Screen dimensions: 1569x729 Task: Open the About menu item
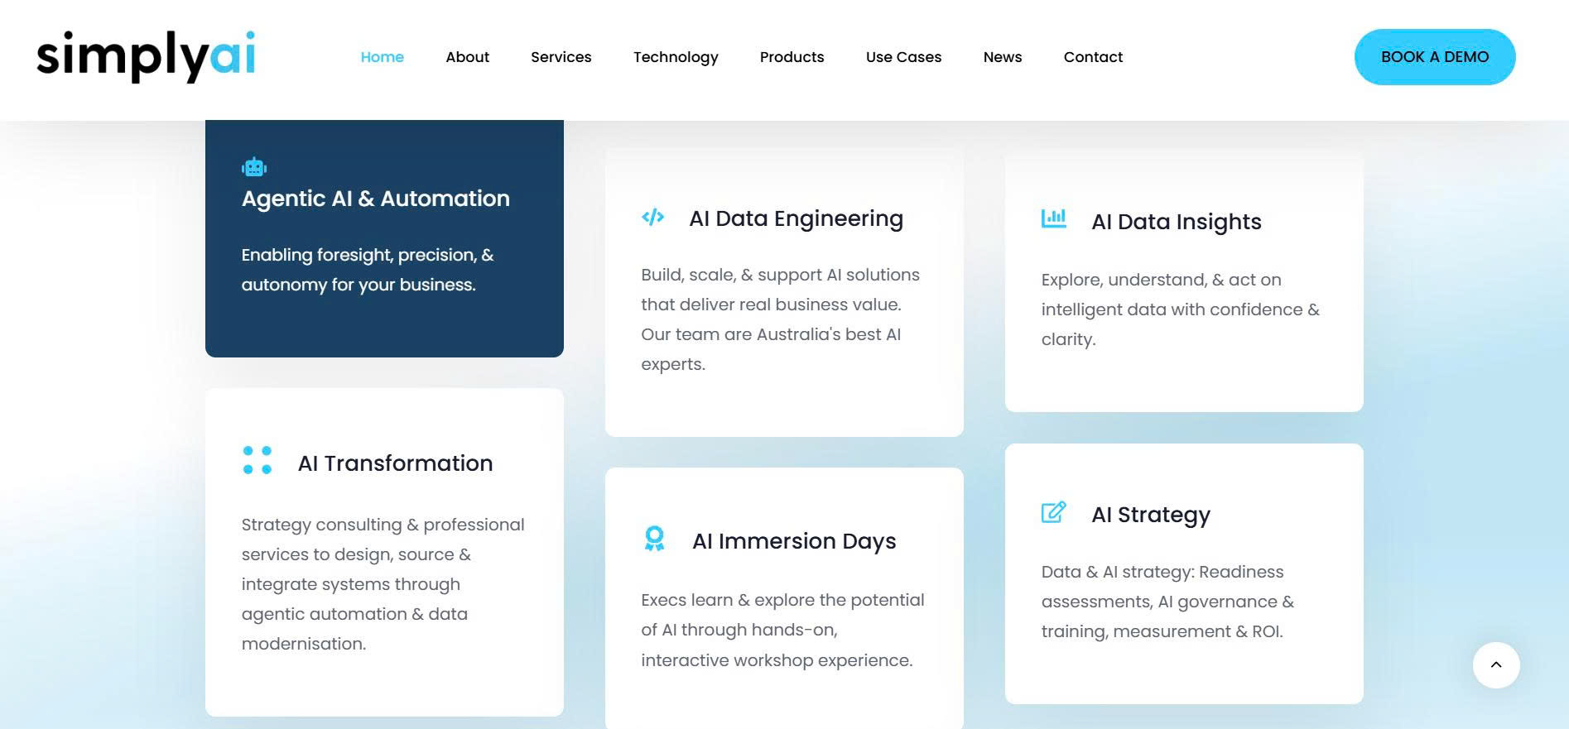pyautogui.click(x=468, y=57)
